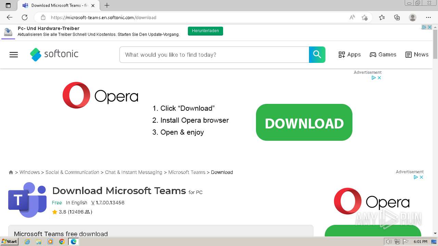This screenshot has height=246, width=438.
Task: Open AdChoices icon on Opera ad
Action: pos(374,78)
